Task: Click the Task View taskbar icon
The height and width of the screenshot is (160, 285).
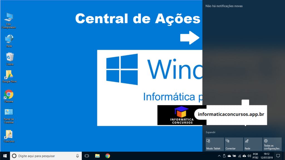Action: tap(87, 156)
